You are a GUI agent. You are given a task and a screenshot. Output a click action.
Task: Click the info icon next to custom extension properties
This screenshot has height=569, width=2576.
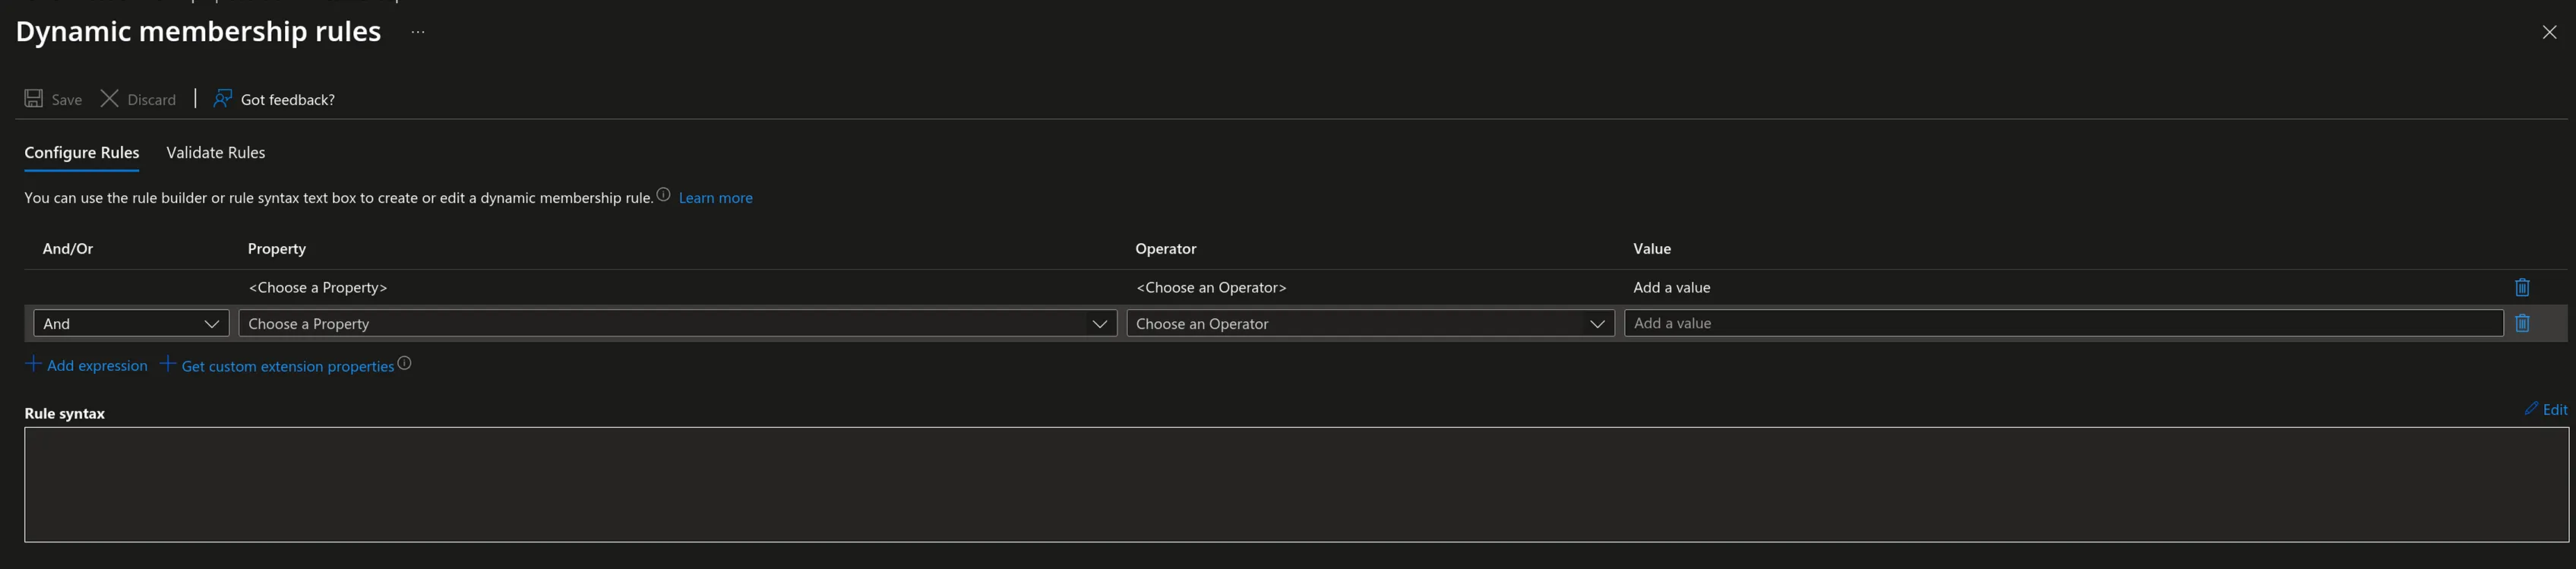tap(404, 363)
